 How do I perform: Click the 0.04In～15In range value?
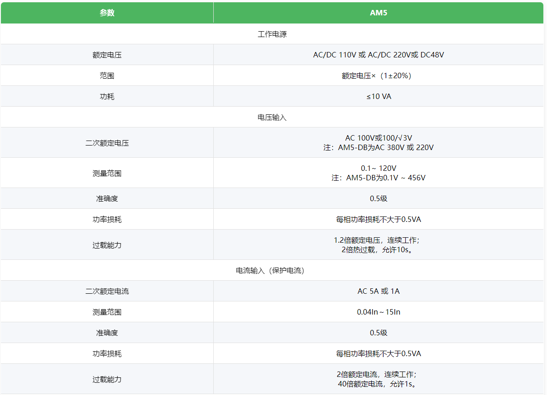tap(378, 312)
